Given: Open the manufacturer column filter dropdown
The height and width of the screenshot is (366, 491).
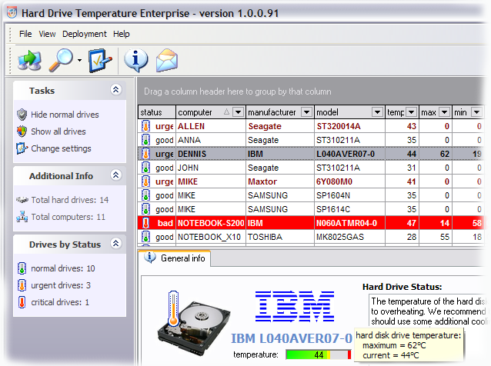Looking at the screenshot, I should tap(306, 112).
